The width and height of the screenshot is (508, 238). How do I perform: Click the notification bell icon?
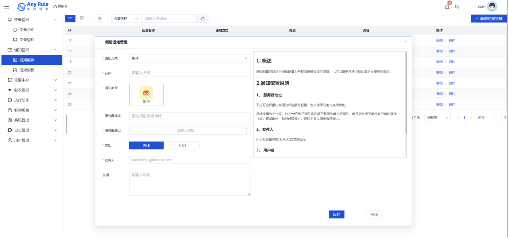tap(447, 7)
